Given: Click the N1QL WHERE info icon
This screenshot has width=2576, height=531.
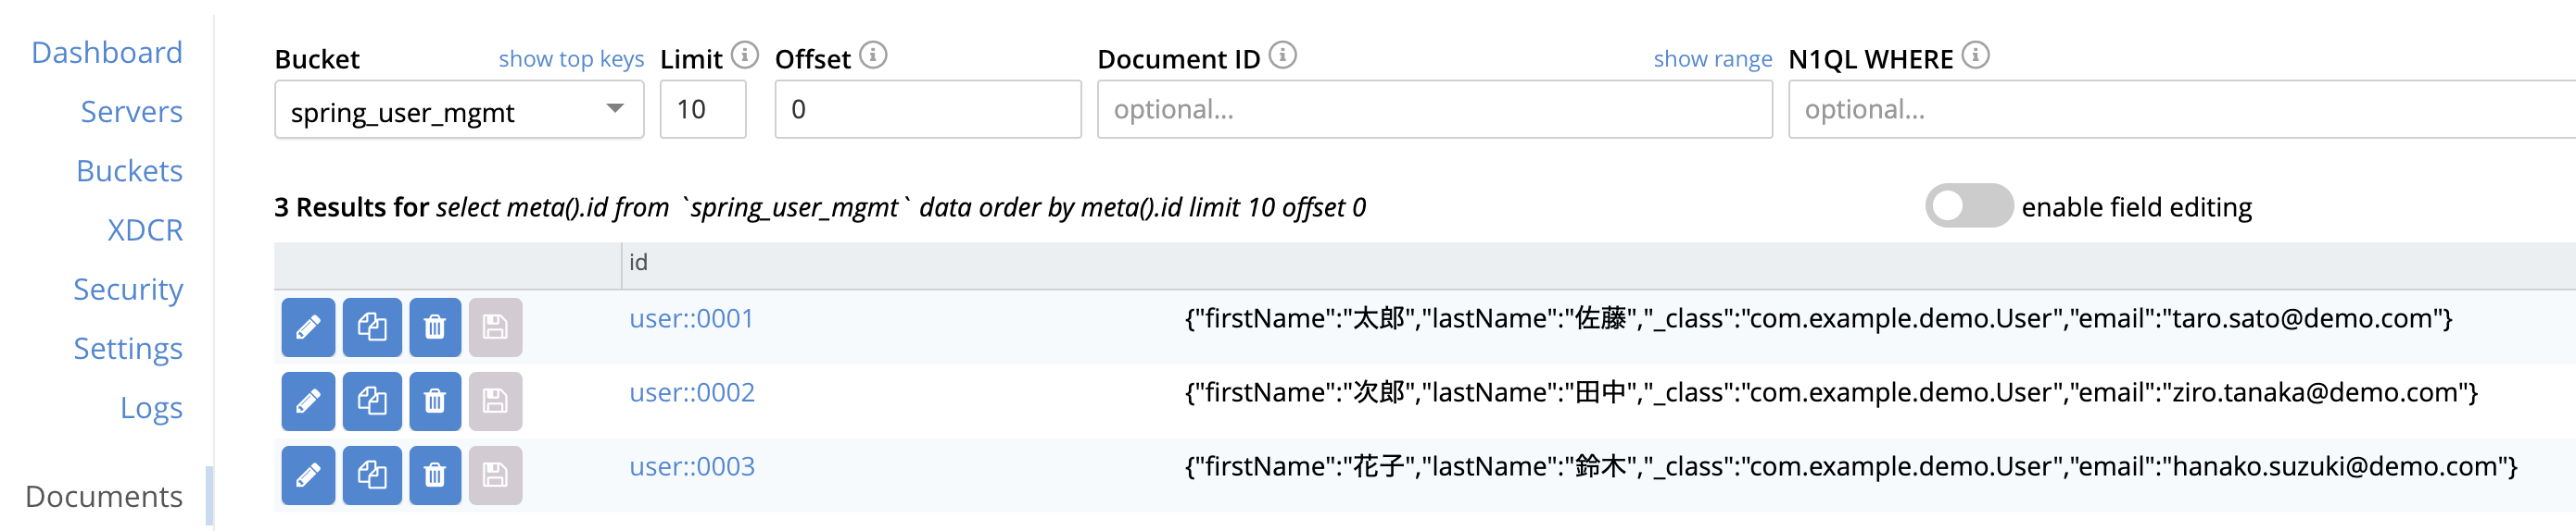Looking at the screenshot, I should (1975, 55).
